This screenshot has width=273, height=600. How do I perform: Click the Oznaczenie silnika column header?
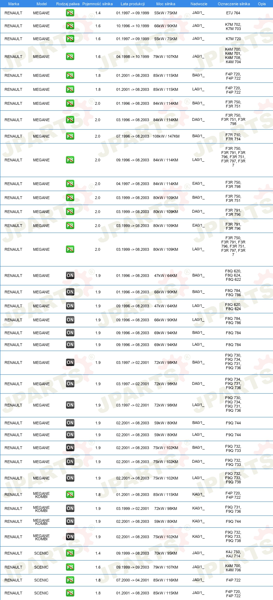pos(234,4)
